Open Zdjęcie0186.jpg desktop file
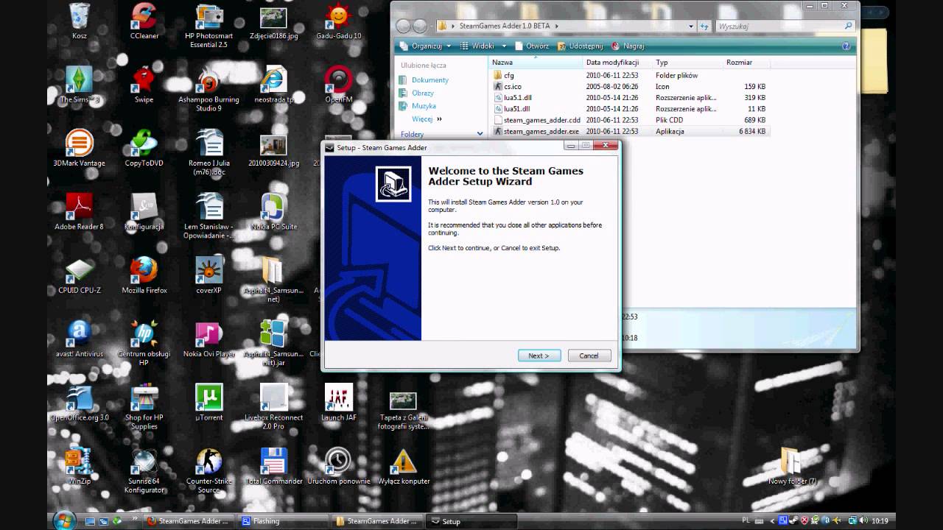 pos(273,21)
